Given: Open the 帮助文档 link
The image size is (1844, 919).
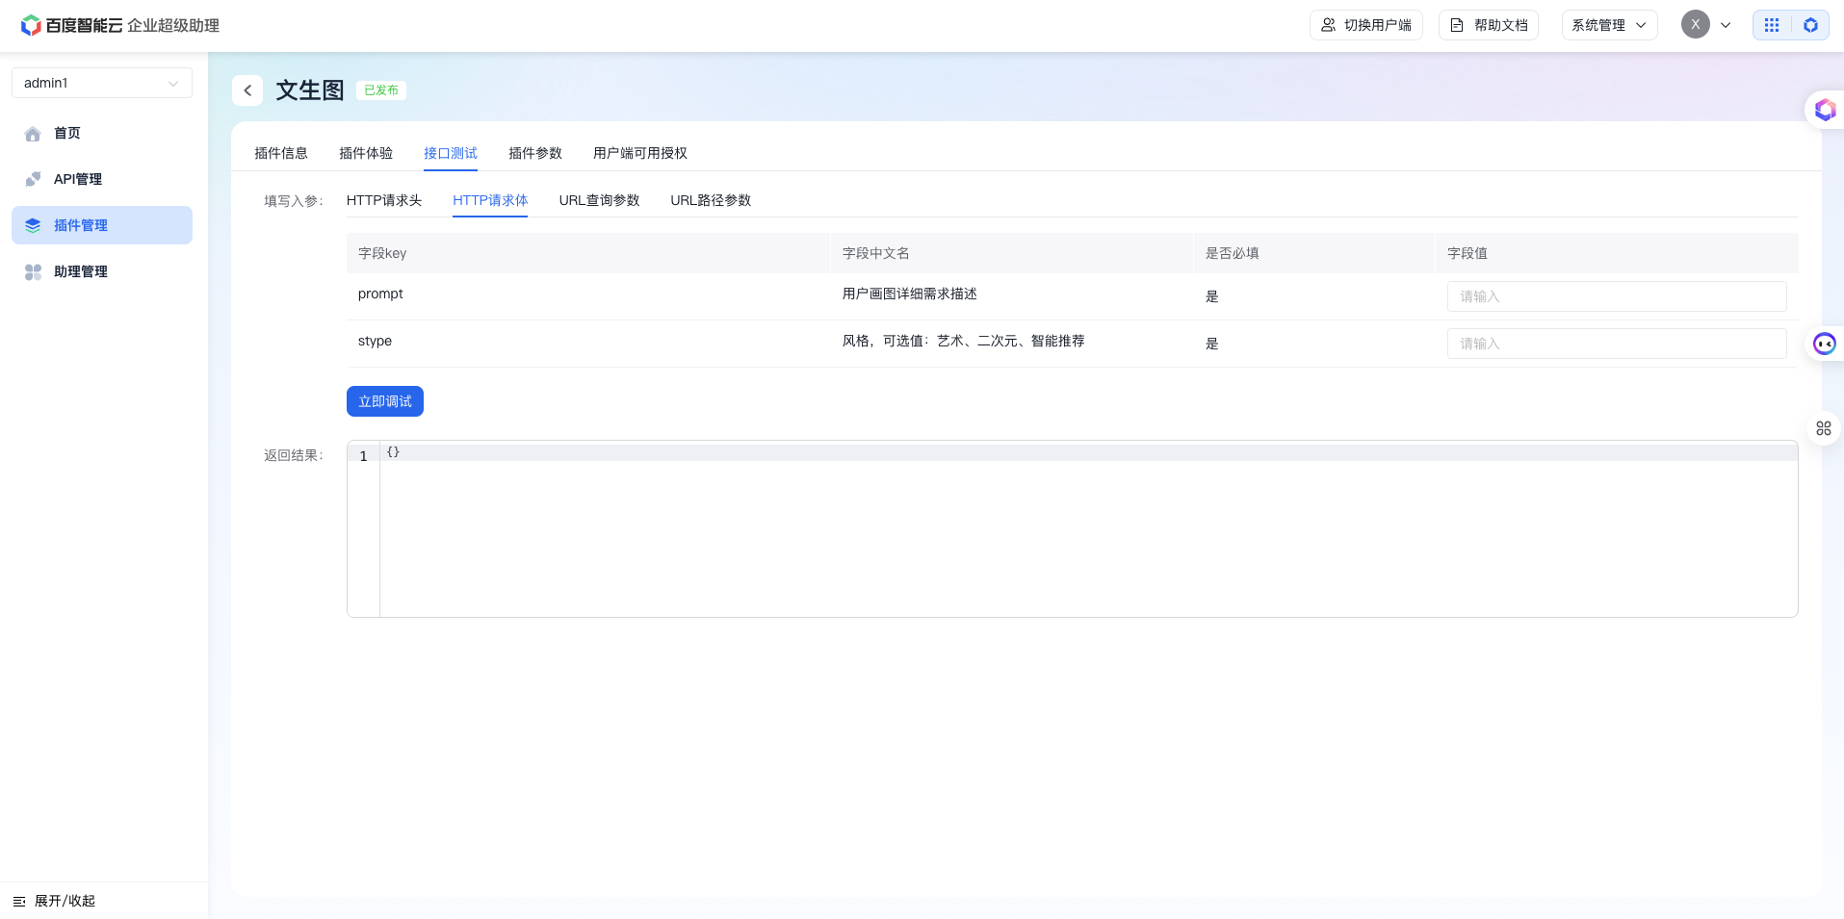Looking at the screenshot, I should click(1489, 25).
